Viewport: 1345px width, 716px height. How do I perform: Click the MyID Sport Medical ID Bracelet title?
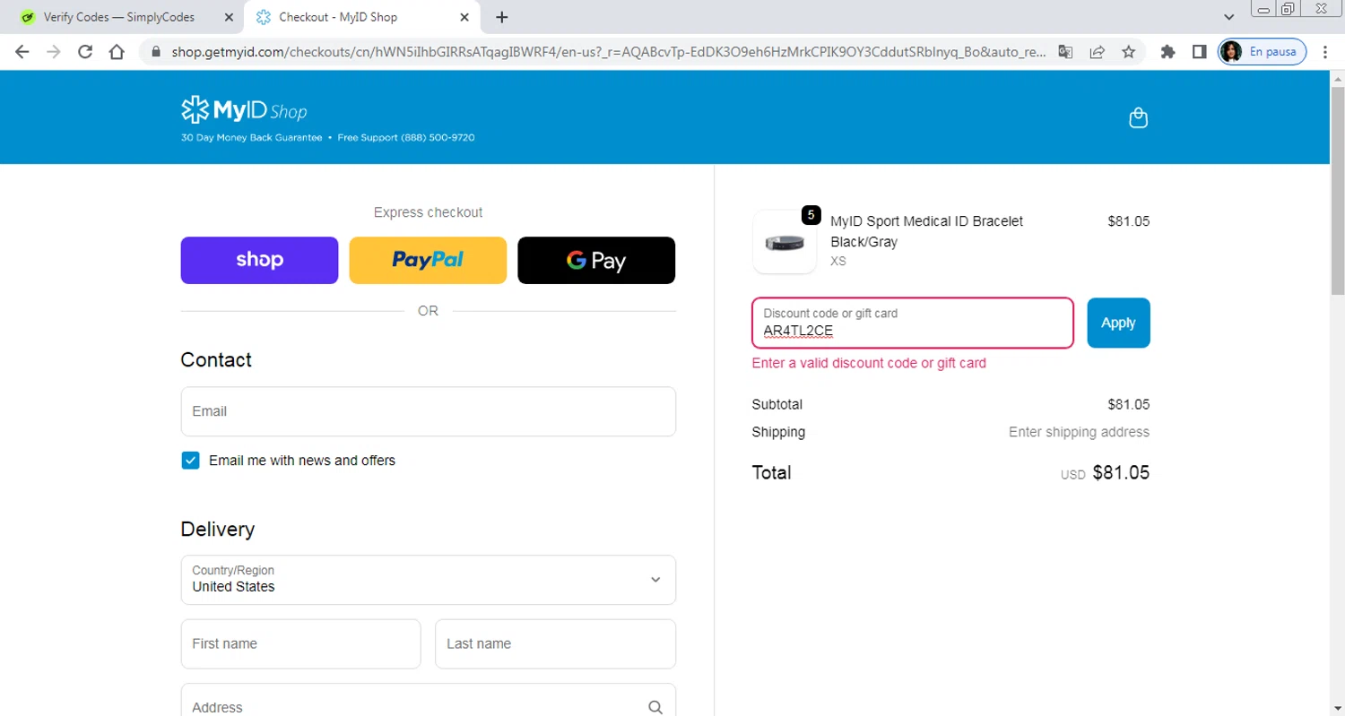coord(927,231)
